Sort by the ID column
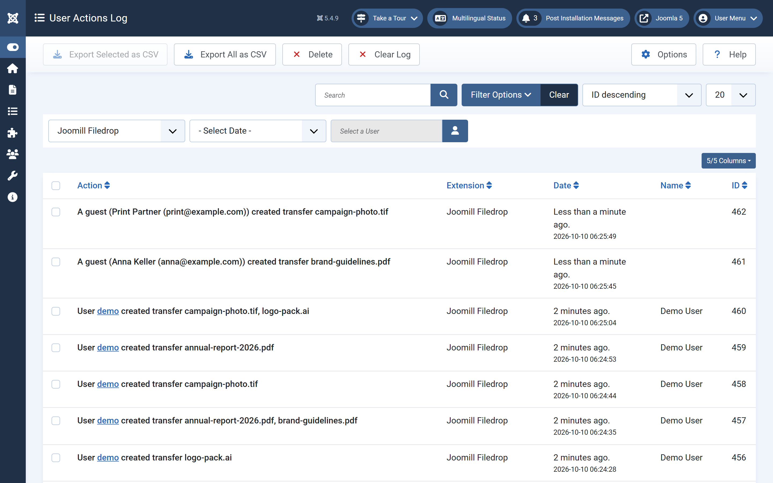Screen dimensions: 773x483 pos(739,185)
